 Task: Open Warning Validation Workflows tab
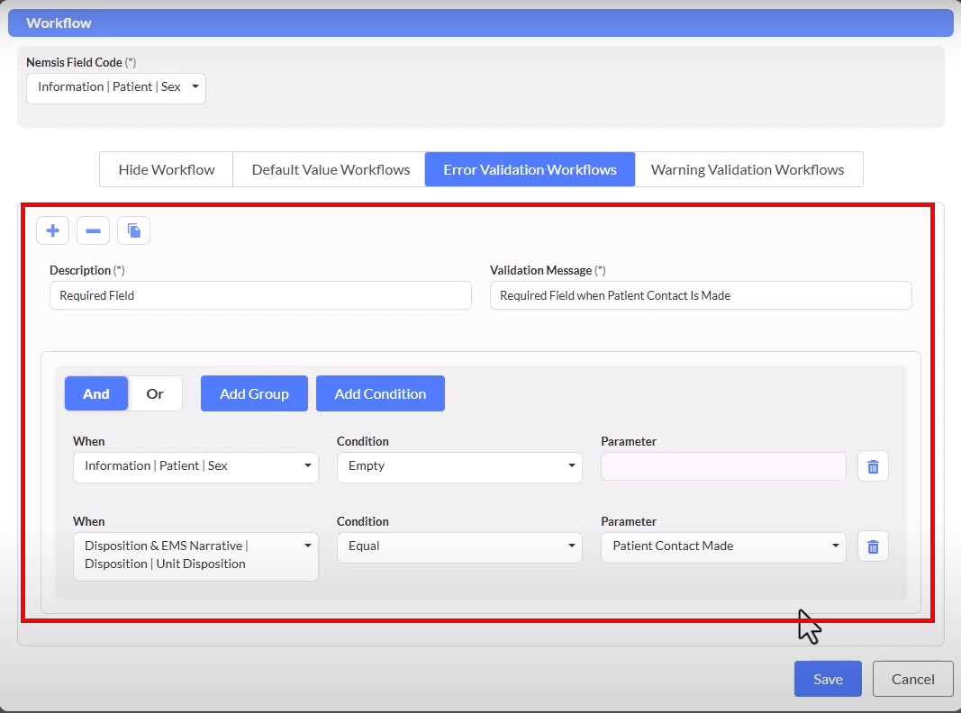tap(748, 169)
